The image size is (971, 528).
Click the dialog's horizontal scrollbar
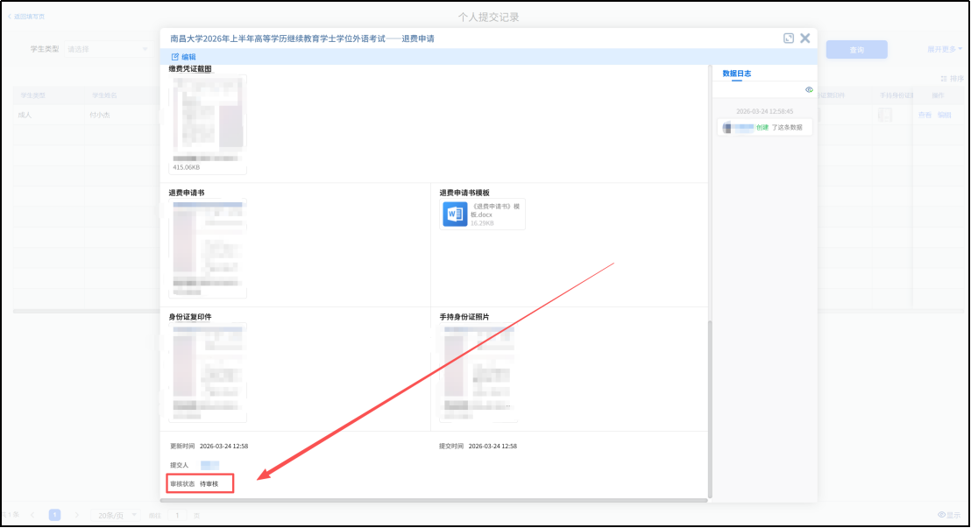[x=434, y=500]
